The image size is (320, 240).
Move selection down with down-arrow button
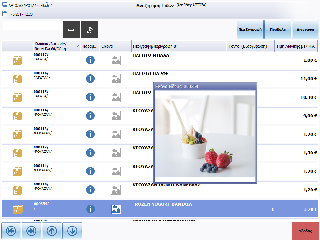[72, 231]
